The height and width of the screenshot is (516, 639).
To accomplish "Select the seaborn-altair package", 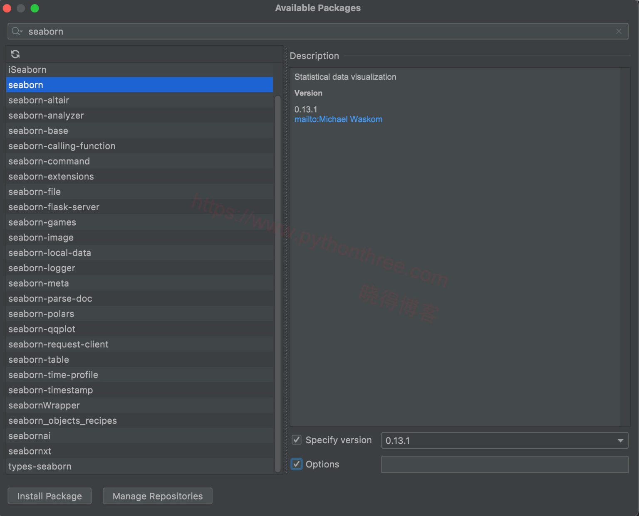I will point(39,100).
